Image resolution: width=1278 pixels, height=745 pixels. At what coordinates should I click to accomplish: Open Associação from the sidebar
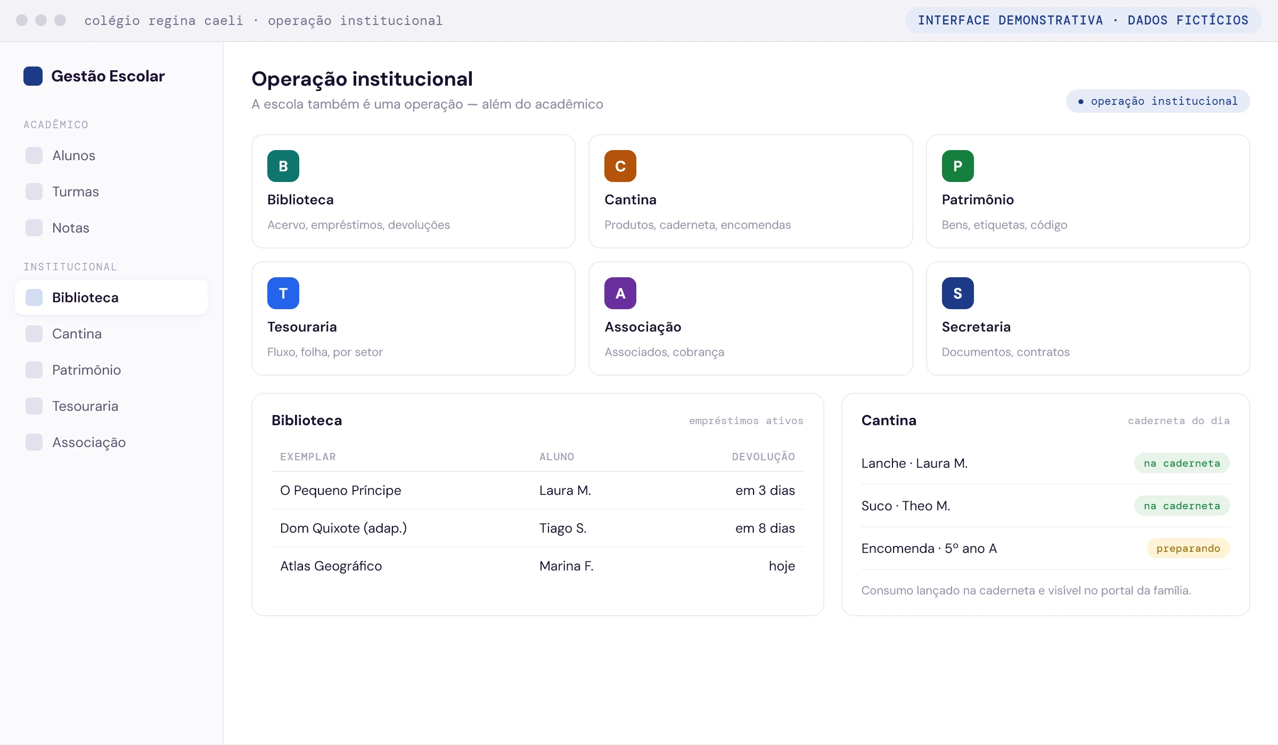111,442
